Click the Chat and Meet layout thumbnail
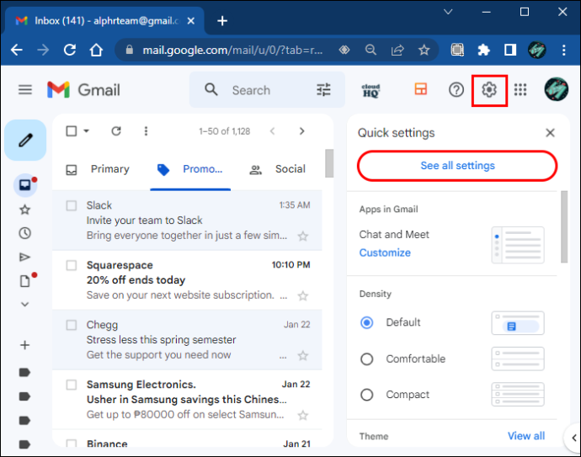Image resolution: width=581 pixels, height=457 pixels. coord(518,245)
